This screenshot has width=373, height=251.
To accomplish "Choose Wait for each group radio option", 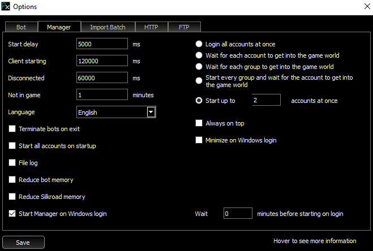I will click(199, 67).
